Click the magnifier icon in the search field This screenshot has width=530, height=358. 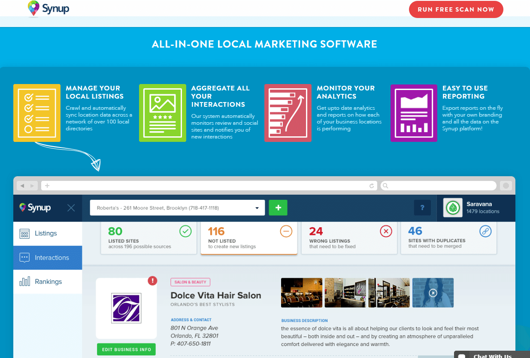[x=385, y=186]
